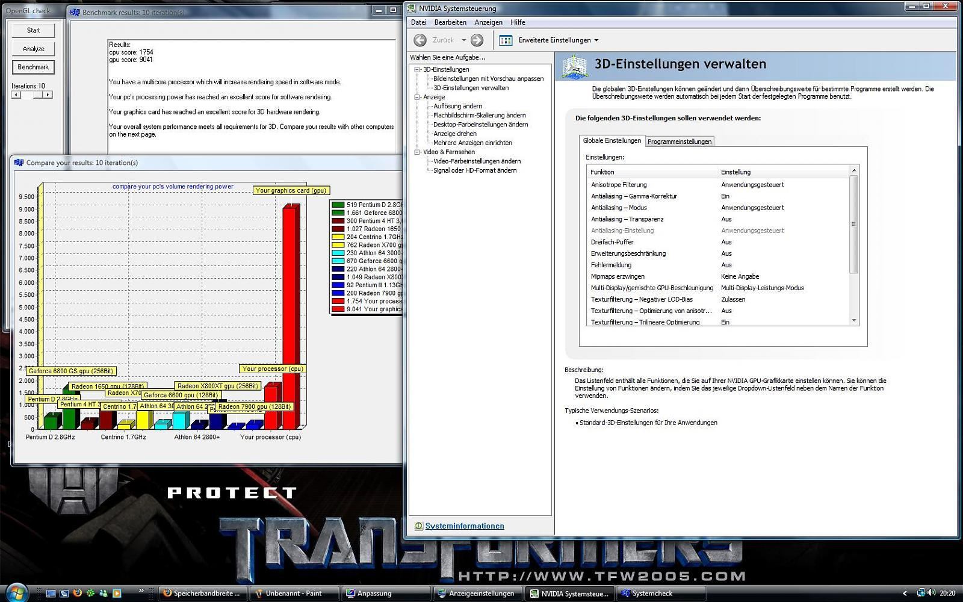Click the Iterations slider thumb
The width and height of the screenshot is (963, 602).
(x=37, y=95)
